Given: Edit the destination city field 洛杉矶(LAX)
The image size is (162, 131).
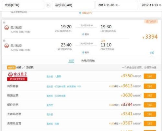Looking at the screenshot, I should (73, 5).
